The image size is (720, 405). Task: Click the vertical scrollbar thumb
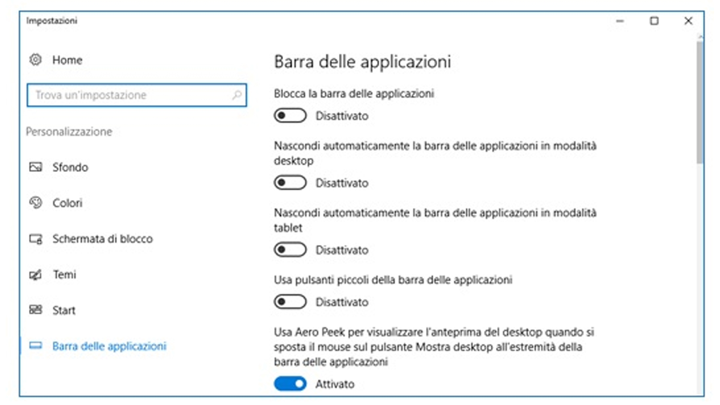click(700, 101)
